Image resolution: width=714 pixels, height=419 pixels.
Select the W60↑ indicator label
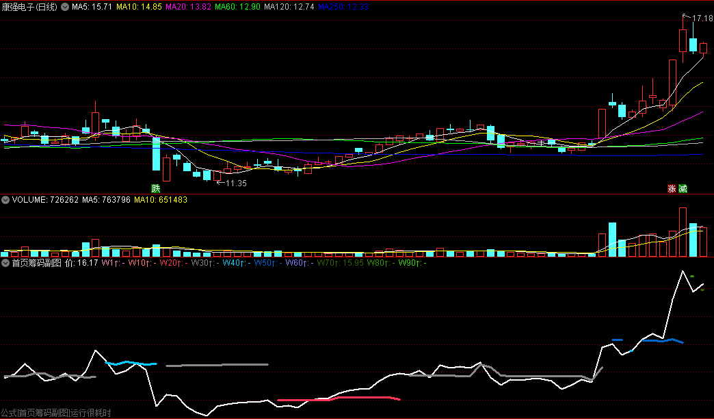coord(300,263)
